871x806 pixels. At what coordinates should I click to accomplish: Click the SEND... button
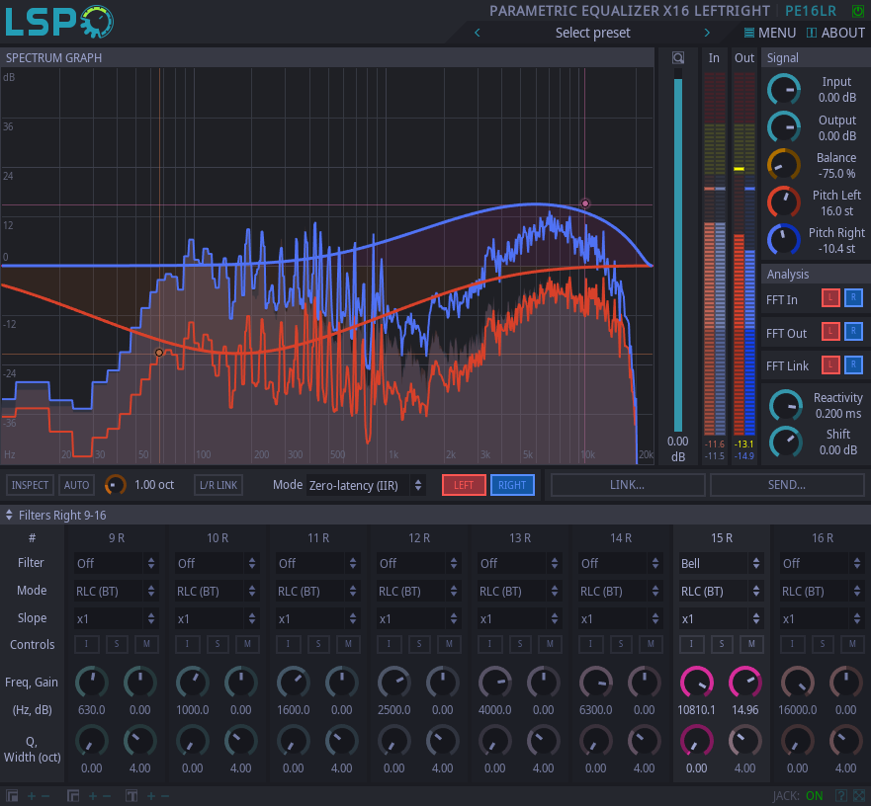786,485
